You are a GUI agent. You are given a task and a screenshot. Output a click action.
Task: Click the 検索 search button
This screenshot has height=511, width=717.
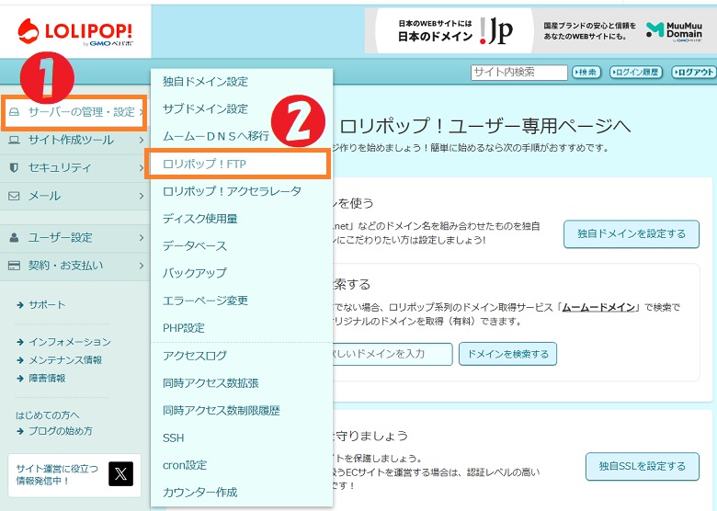pos(586,73)
